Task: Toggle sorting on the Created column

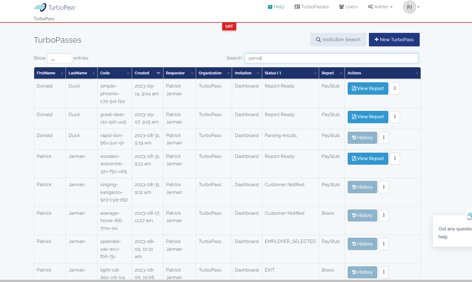Action: pyautogui.click(x=147, y=73)
